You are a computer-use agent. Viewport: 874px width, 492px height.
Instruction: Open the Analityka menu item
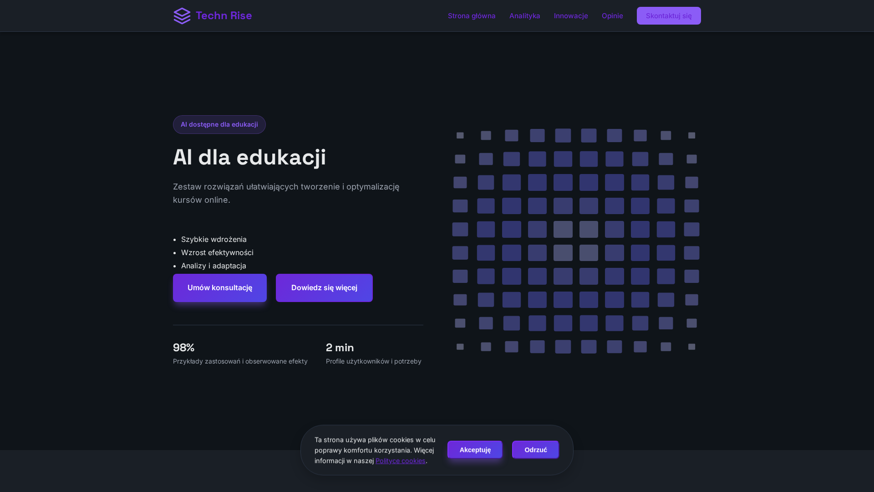pos(525,16)
